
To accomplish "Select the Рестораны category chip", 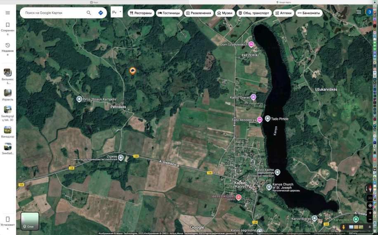I will pyautogui.click(x=141, y=13).
